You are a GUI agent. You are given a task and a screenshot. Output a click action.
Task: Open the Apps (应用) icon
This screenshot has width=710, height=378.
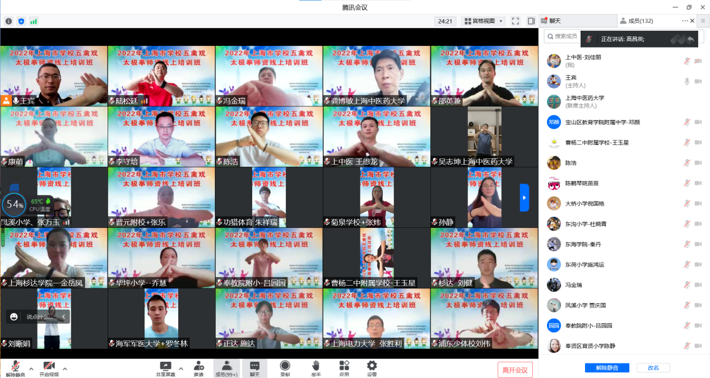point(344,366)
